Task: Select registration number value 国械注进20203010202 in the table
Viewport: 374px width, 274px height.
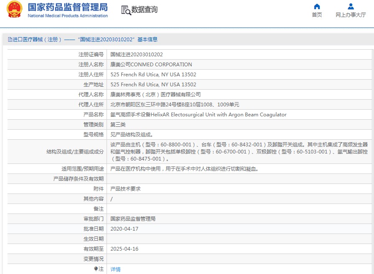Action: coord(136,55)
